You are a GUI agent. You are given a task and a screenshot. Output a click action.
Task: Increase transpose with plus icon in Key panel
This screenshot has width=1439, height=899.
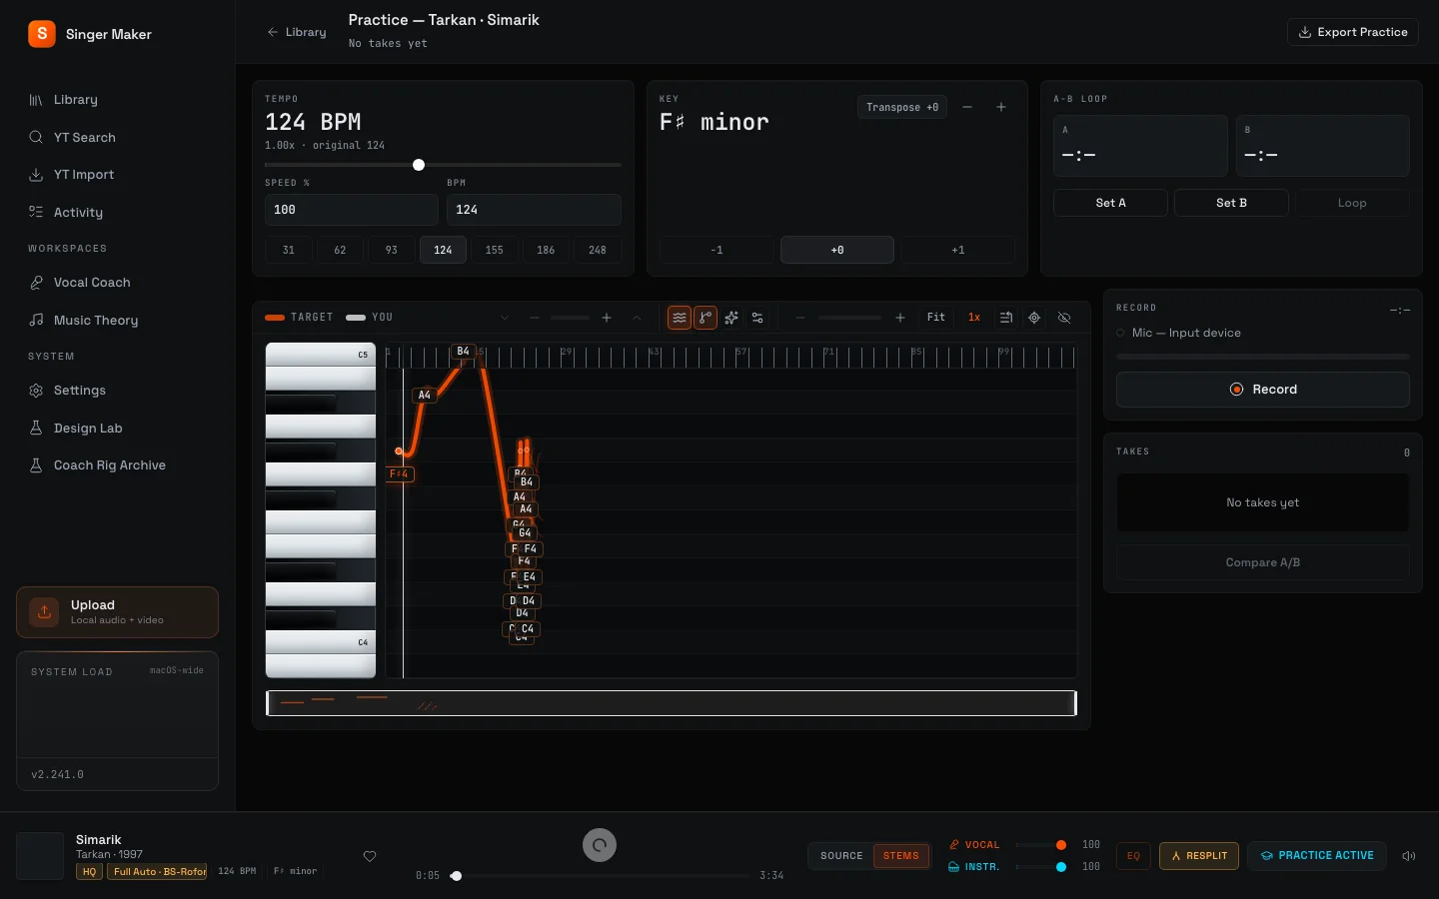(1001, 107)
